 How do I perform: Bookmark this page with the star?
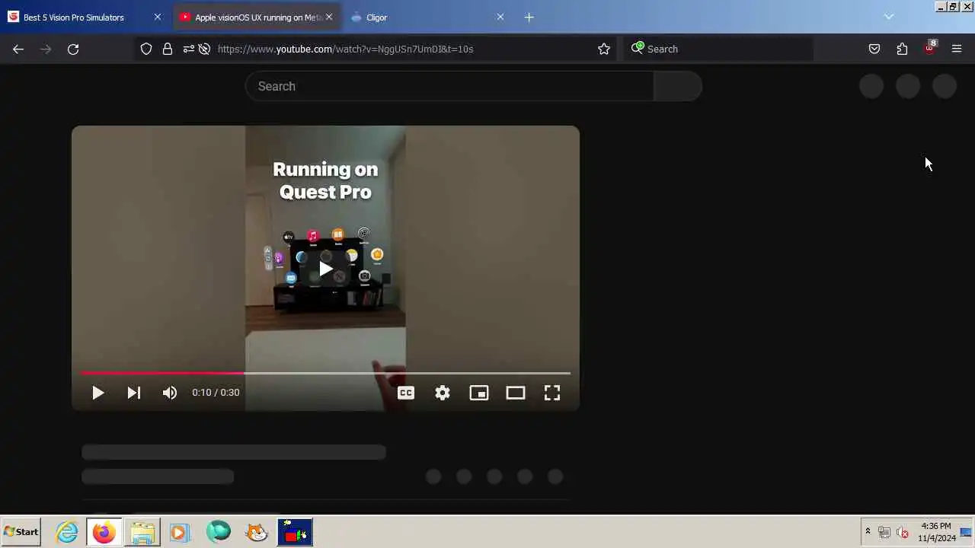click(604, 49)
